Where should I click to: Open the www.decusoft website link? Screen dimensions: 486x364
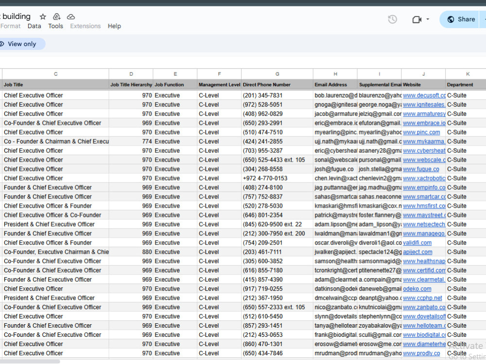coord(424,95)
